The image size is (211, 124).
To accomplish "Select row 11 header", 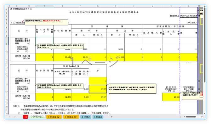I will (7, 57).
